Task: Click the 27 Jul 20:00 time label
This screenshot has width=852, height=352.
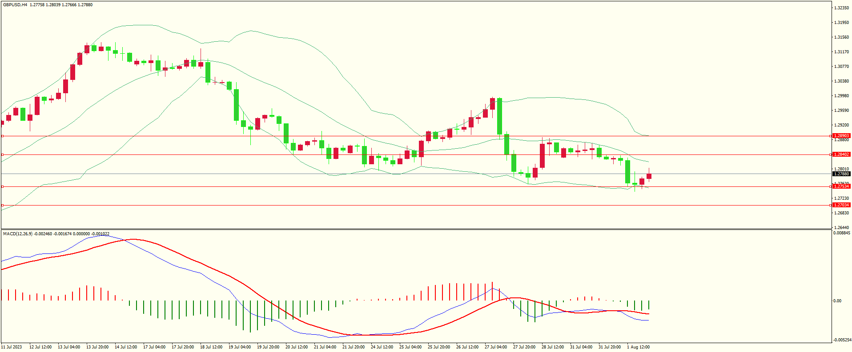Action: (x=524, y=347)
